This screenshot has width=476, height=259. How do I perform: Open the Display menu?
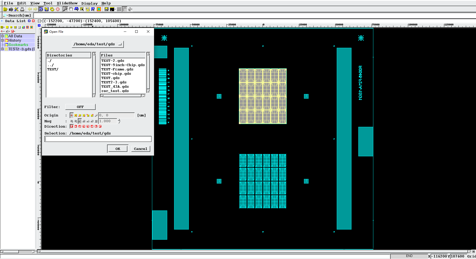tap(89, 3)
